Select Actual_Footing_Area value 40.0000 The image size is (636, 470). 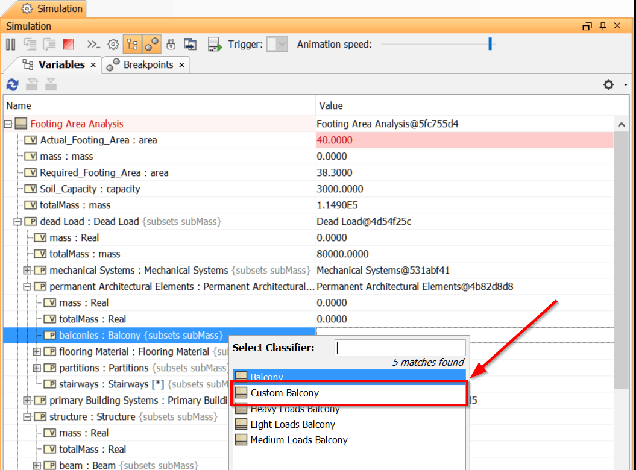coord(465,140)
